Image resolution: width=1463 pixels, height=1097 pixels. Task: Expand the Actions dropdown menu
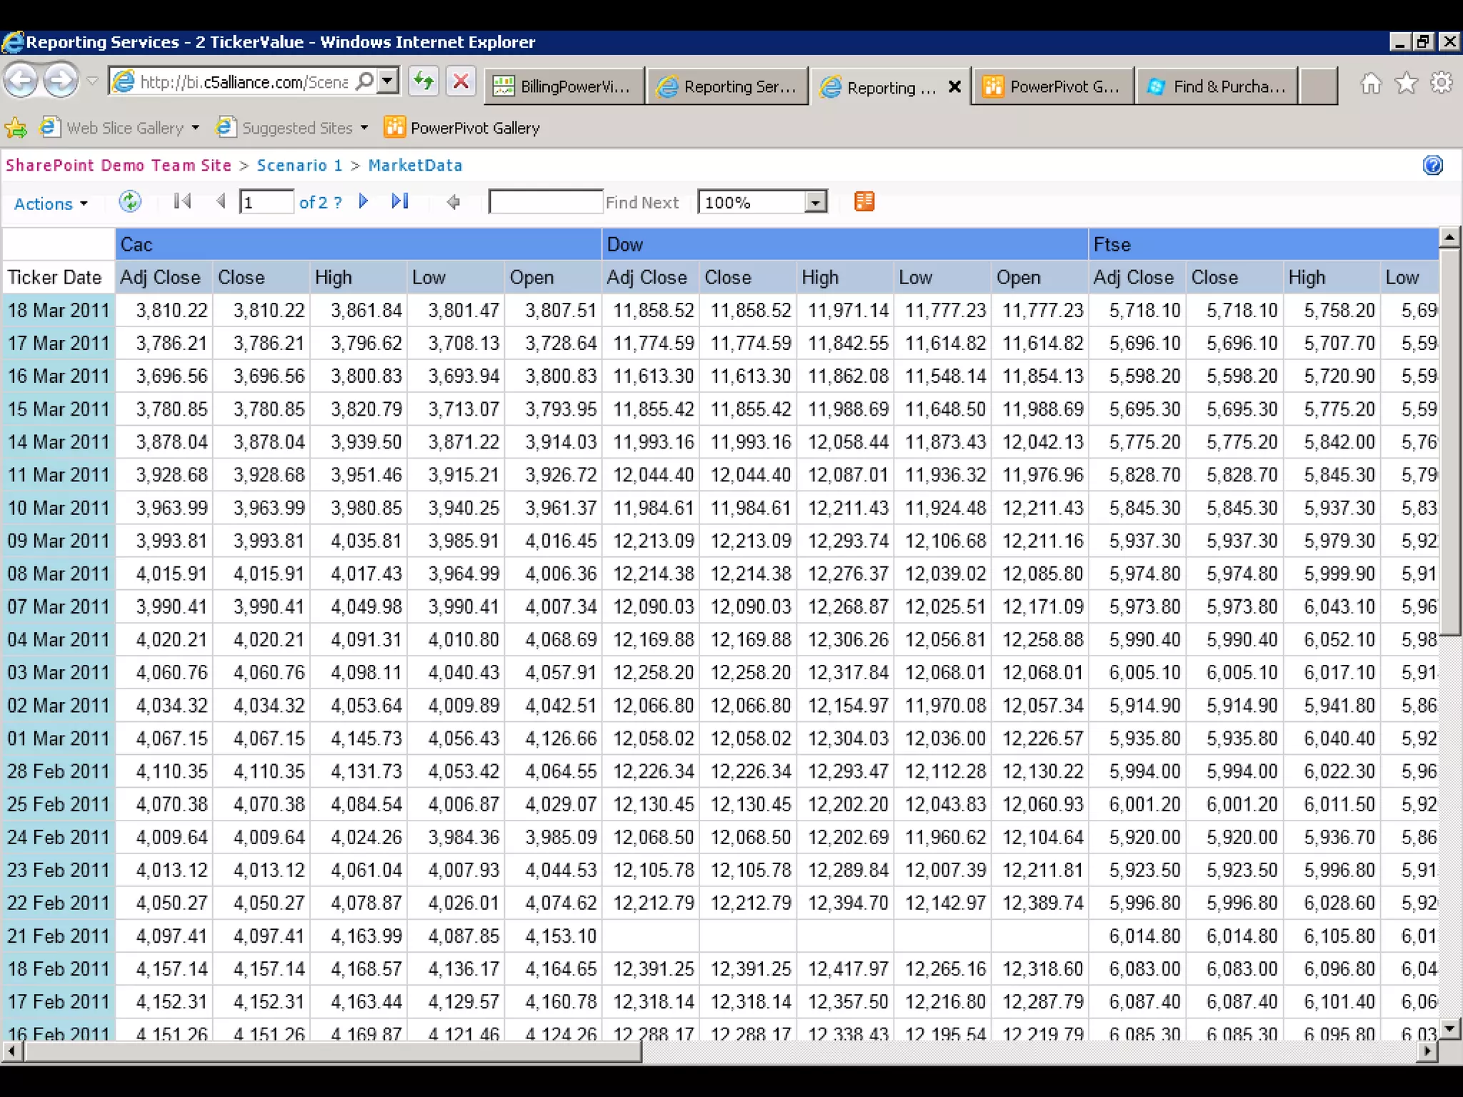[51, 204]
